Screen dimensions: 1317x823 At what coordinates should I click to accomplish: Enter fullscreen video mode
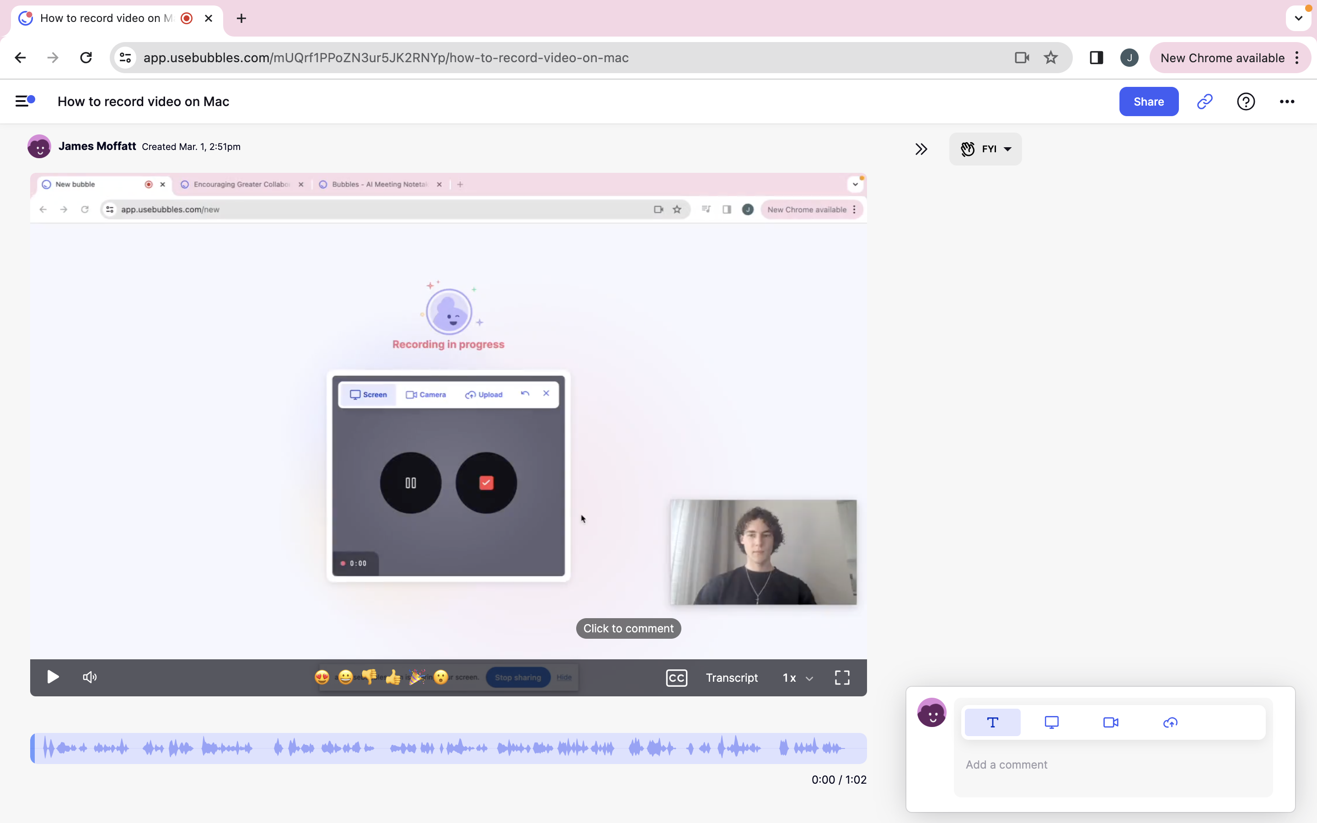pyautogui.click(x=842, y=678)
